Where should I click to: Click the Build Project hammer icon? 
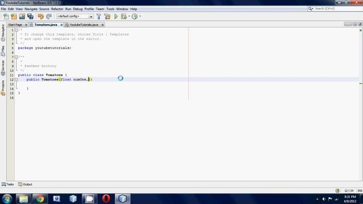(99, 16)
